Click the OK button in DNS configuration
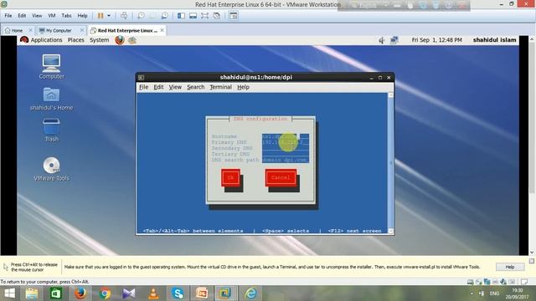The image size is (536, 301). click(231, 177)
